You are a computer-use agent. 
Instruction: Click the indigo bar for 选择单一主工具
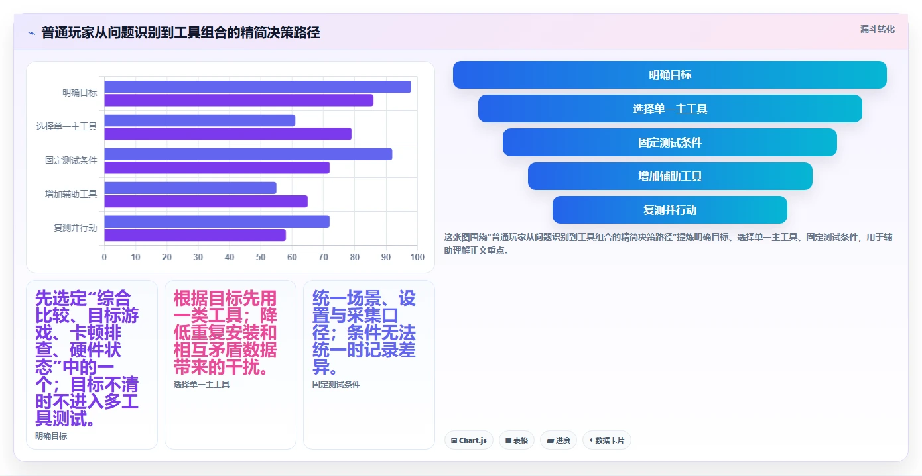pos(200,120)
